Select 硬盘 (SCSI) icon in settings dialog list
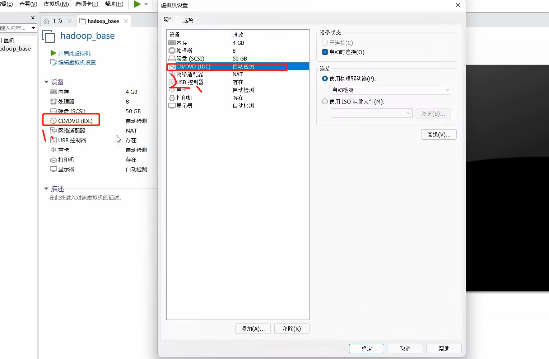549x359 pixels. 172,58
